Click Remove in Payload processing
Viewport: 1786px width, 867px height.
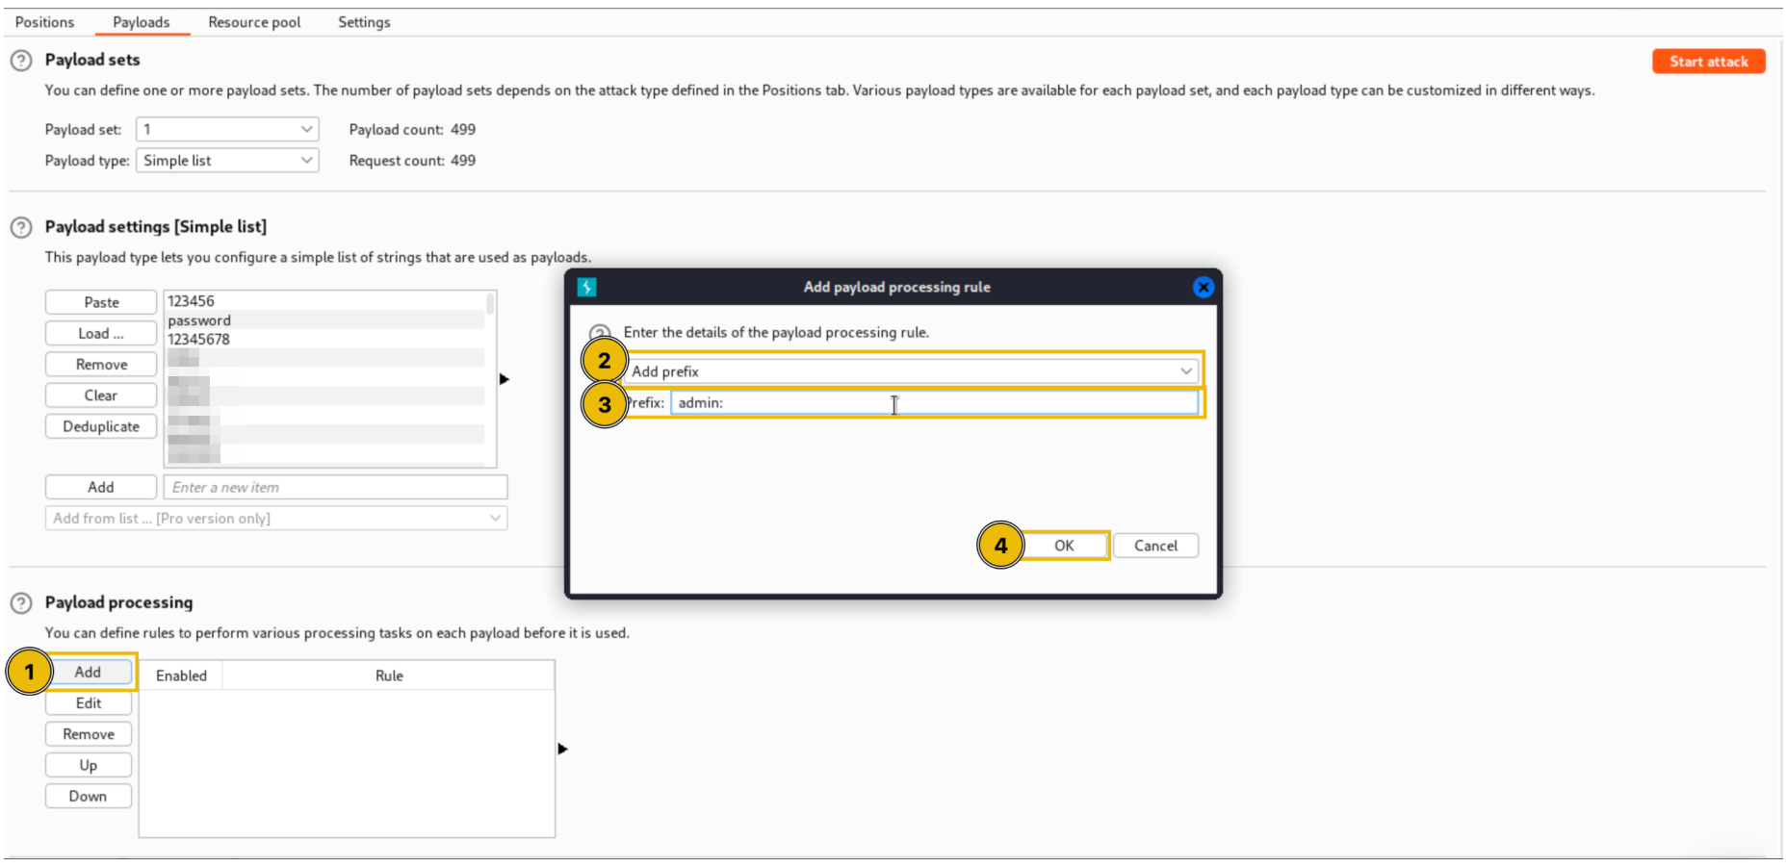coord(88,734)
